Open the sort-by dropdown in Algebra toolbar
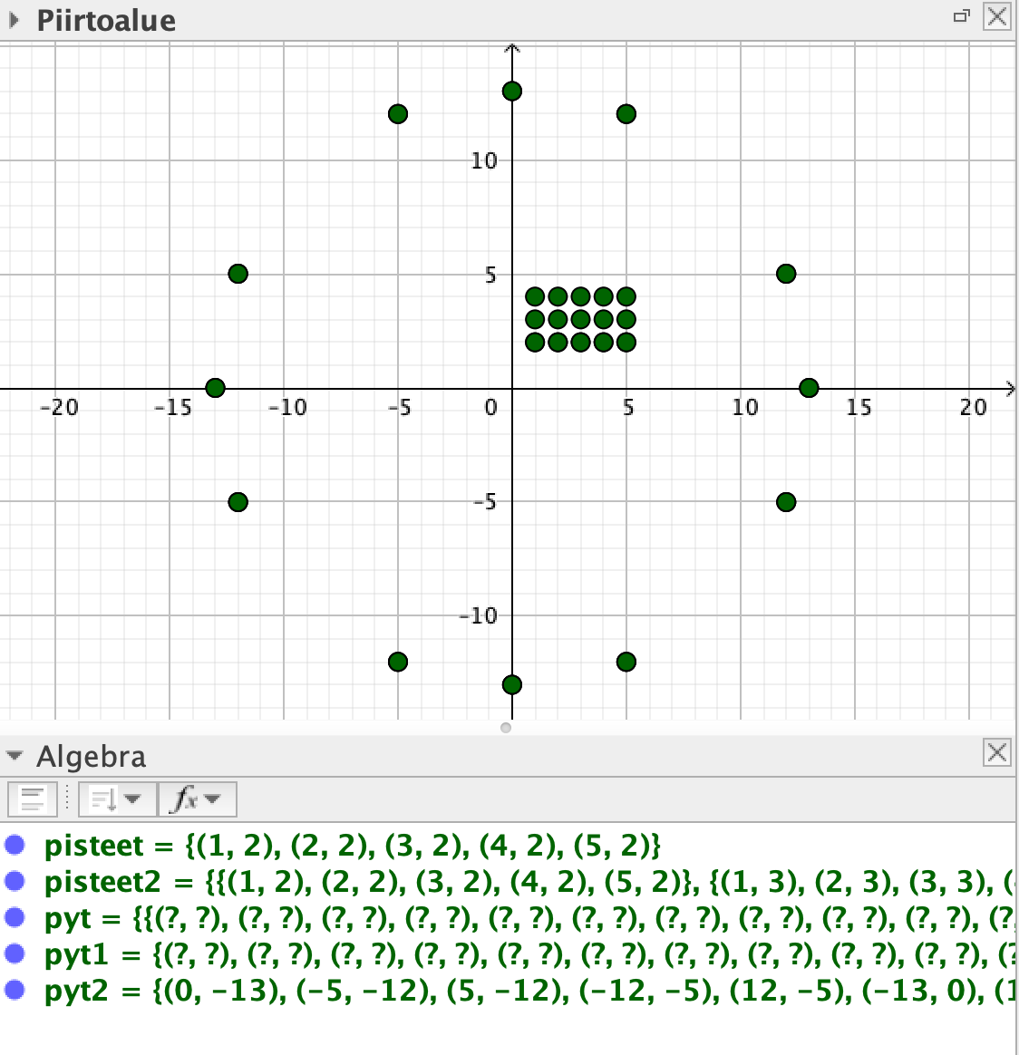The height and width of the screenshot is (1055, 1019). click(117, 799)
